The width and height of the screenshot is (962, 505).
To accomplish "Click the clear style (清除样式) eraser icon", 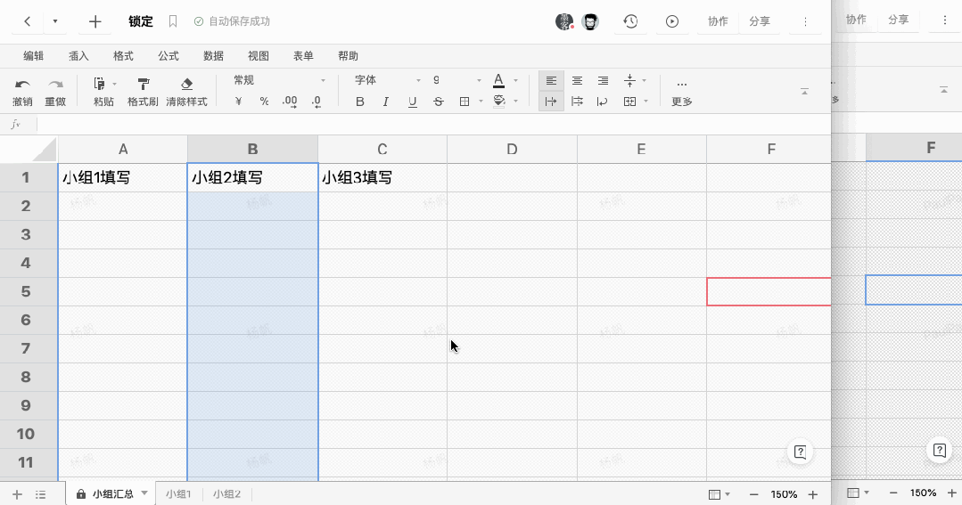I will 186,84.
